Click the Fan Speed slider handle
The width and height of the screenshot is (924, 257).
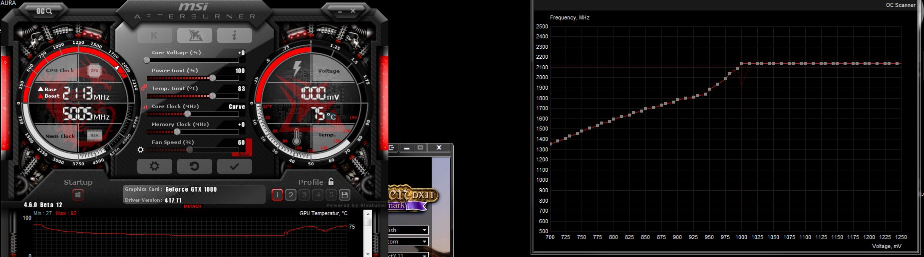190,149
